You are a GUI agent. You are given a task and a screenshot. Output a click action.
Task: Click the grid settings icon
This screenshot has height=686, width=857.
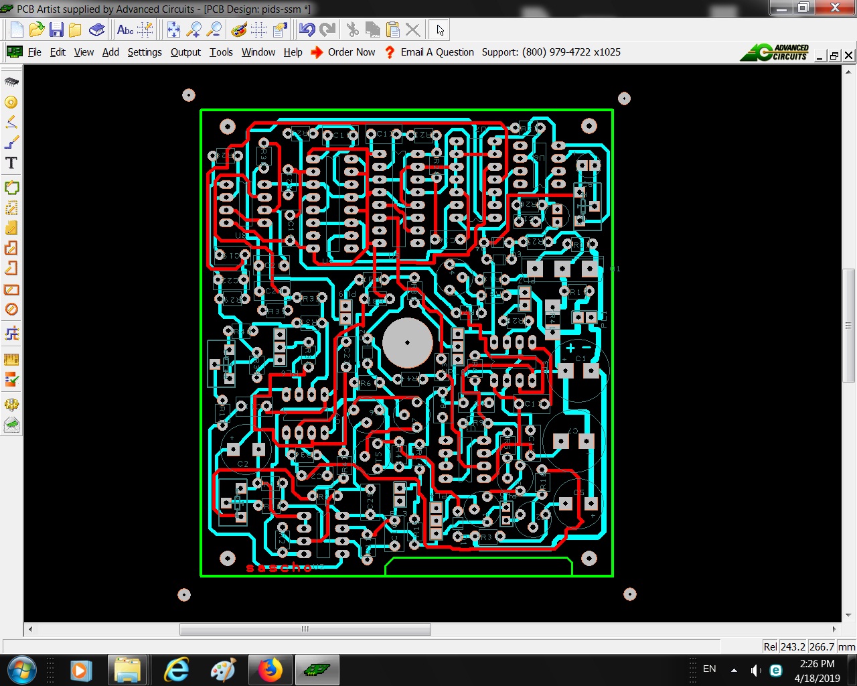[x=259, y=29]
